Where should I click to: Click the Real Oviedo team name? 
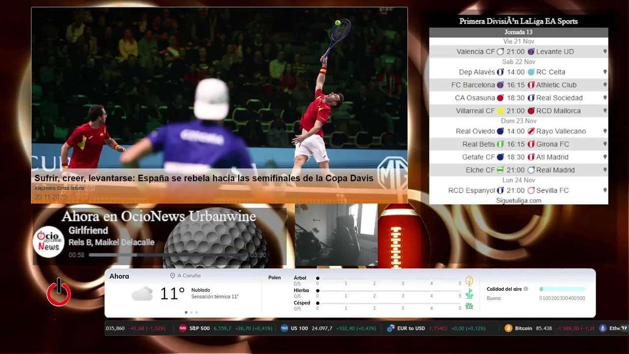475,131
